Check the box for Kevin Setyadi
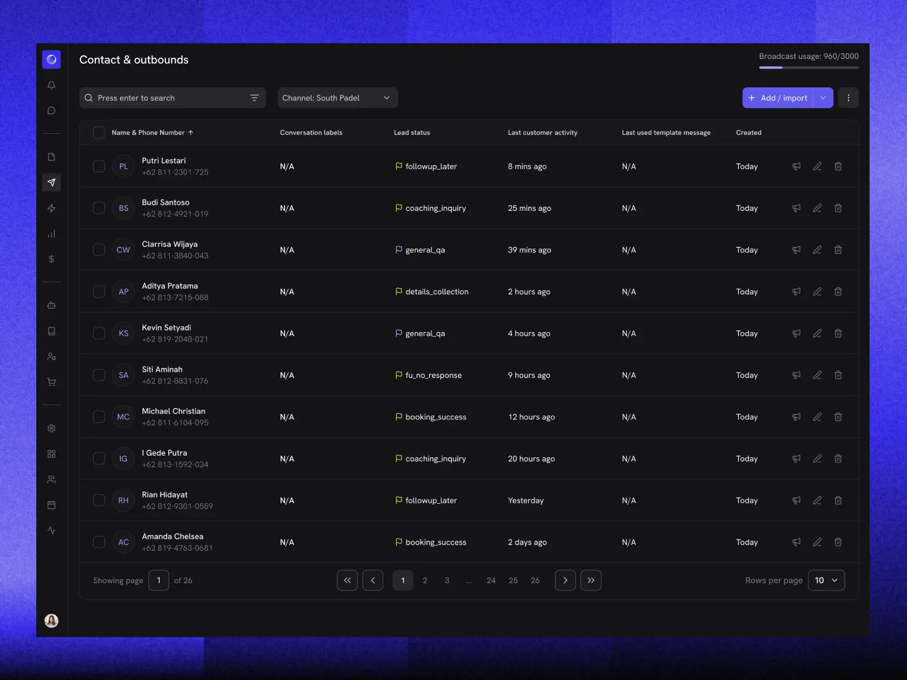 point(99,333)
